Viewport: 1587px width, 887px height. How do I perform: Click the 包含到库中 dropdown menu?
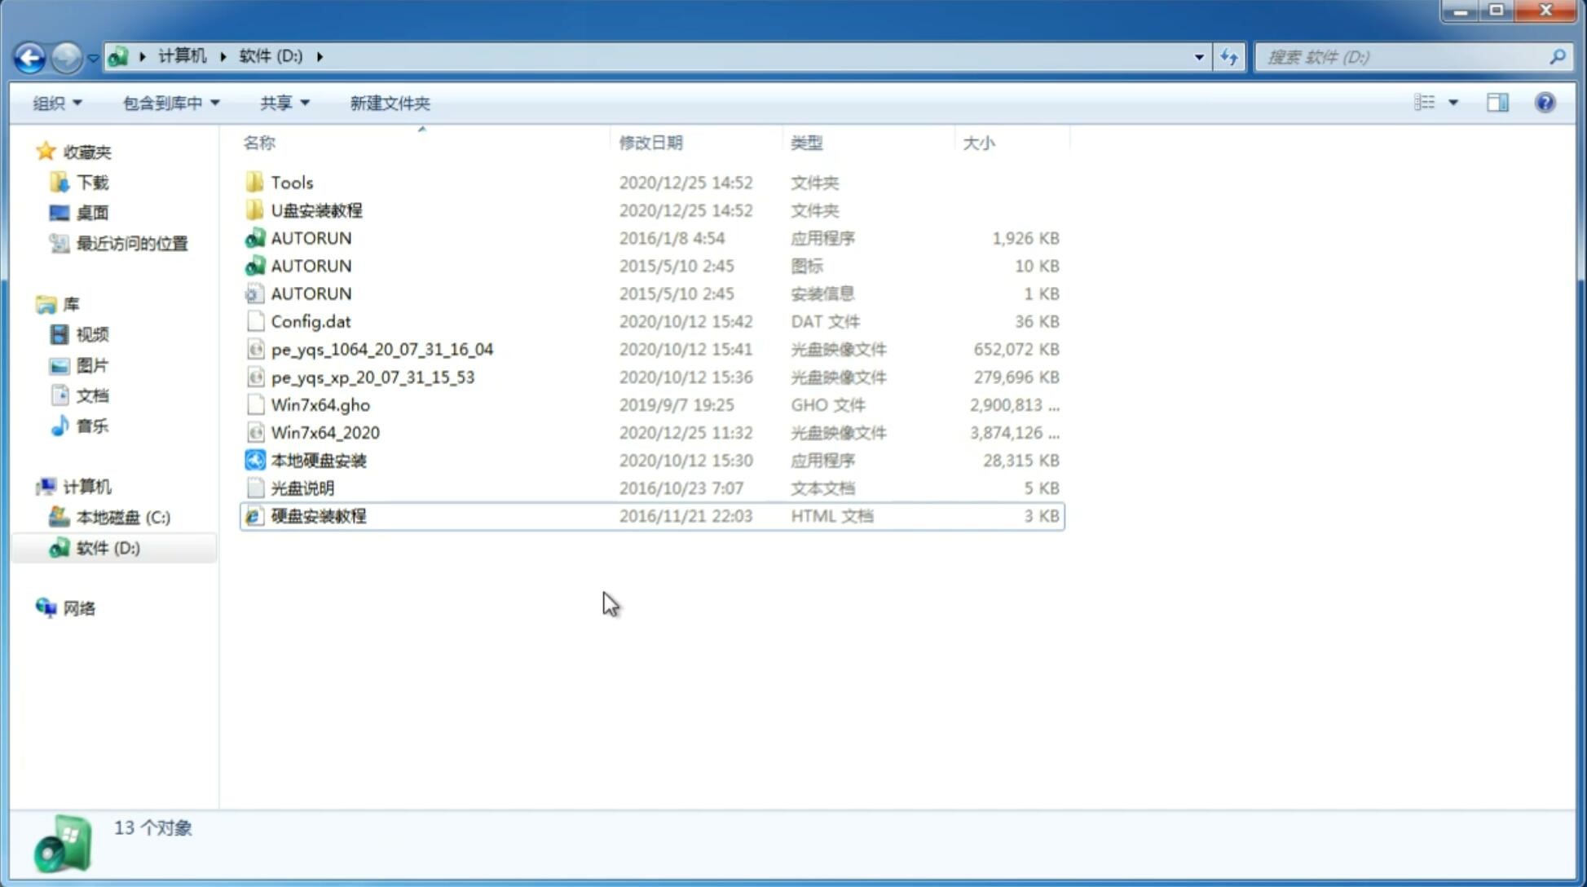(169, 101)
